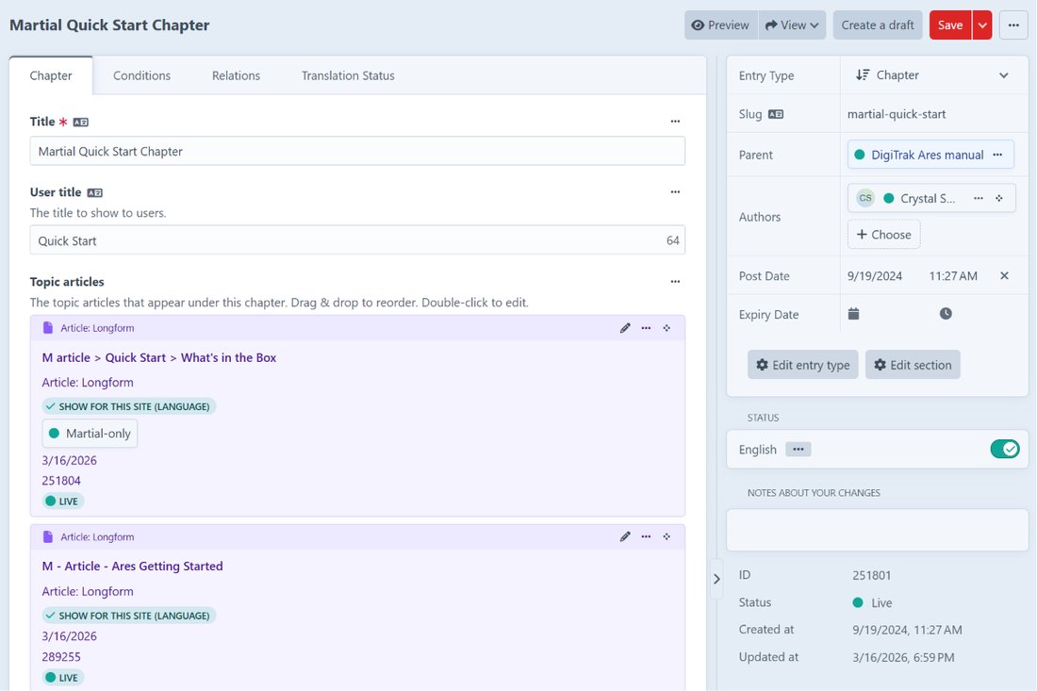
Task: Toggle the English site status switch
Action: tap(1005, 450)
